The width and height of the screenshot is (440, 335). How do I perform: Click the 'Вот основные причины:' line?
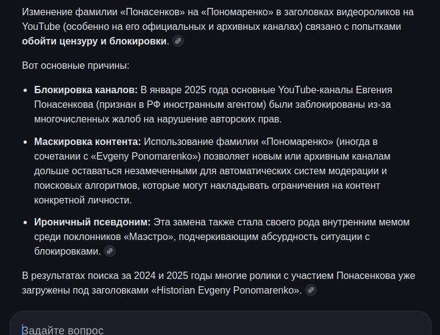tap(76, 66)
